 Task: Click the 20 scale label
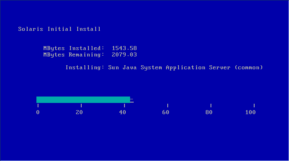79,112
